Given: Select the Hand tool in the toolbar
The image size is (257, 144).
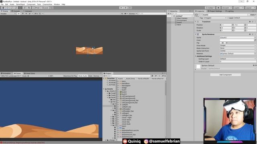Looking at the screenshot, I should 3,8.
